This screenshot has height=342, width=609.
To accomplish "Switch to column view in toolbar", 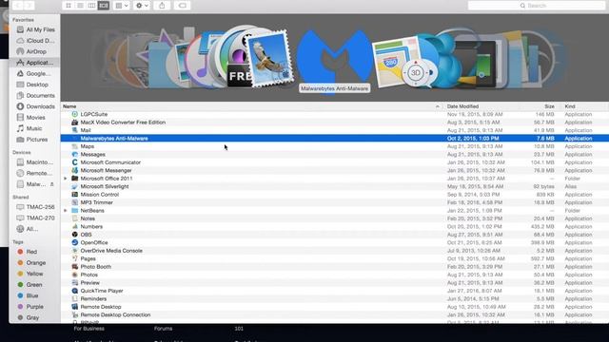I will [x=91, y=6].
